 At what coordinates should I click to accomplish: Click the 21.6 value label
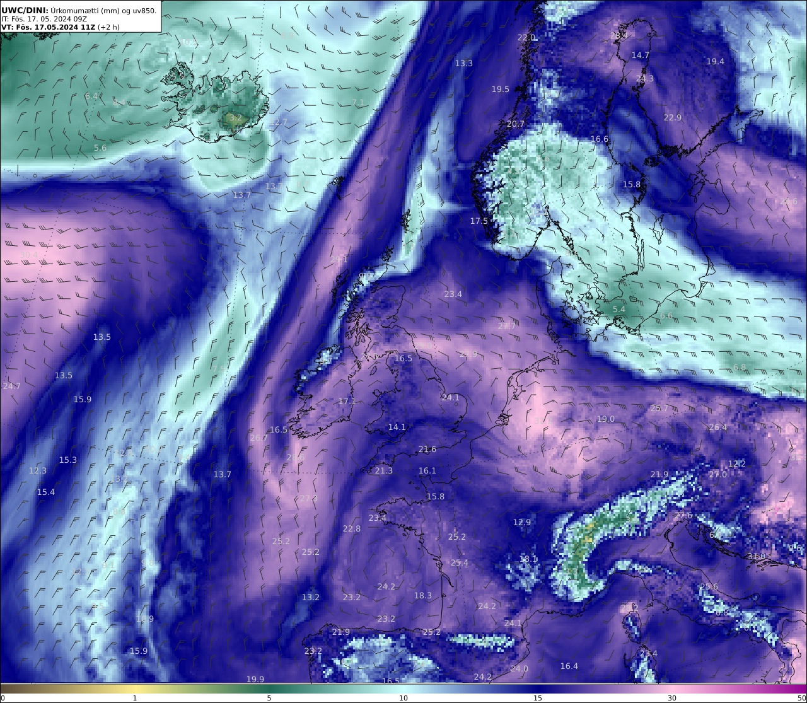click(427, 450)
